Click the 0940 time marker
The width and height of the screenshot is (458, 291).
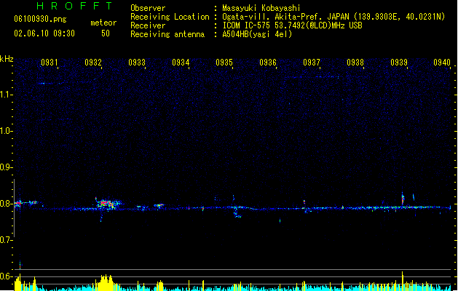(x=442, y=63)
